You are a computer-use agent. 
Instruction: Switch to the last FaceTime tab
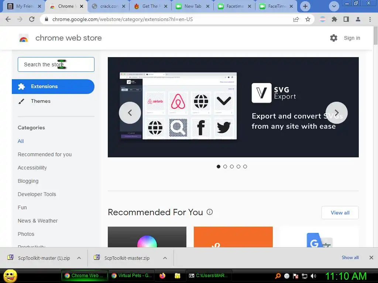point(276,6)
